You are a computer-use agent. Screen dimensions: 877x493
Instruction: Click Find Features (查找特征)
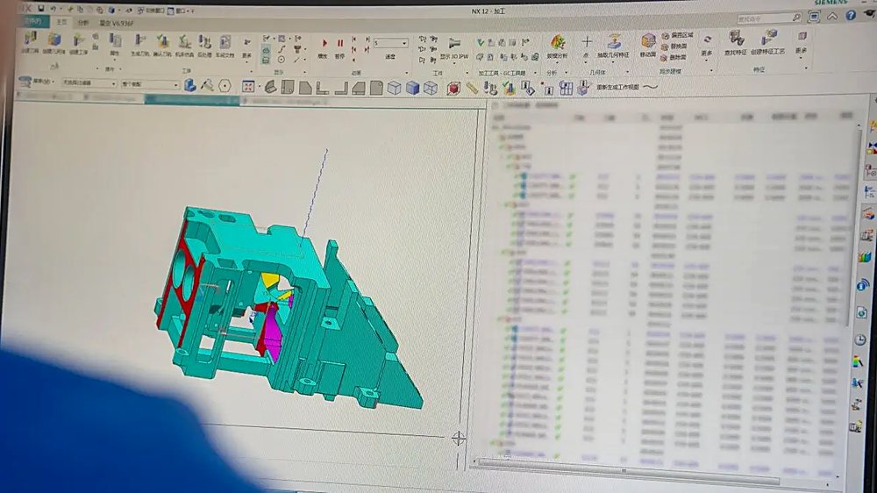tap(736, 42)
